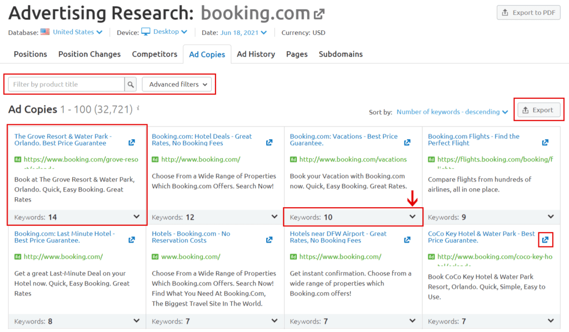This screenshot has height=332, width=569.
Task: Click the flights.booking.com URL
Action: coord(495,159)
